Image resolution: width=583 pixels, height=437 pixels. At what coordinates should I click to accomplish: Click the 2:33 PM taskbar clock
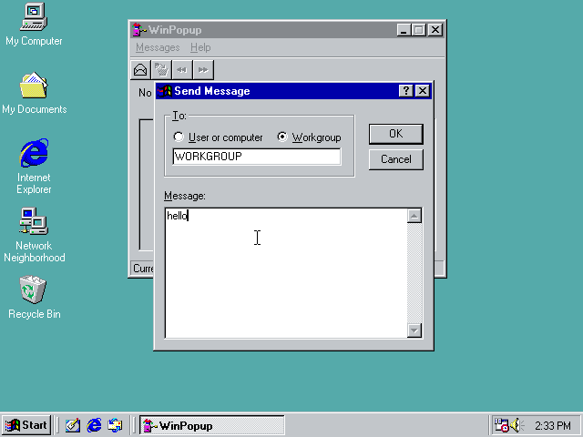(x=553, y=425)
